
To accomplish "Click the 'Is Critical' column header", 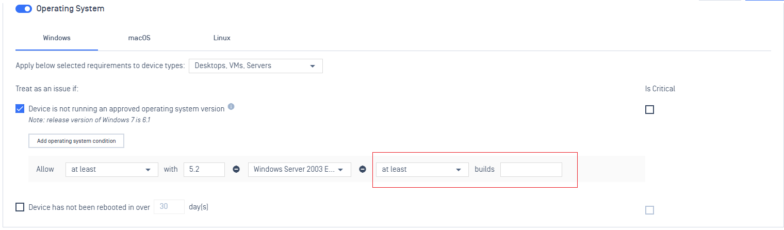I will coord(660,89).
